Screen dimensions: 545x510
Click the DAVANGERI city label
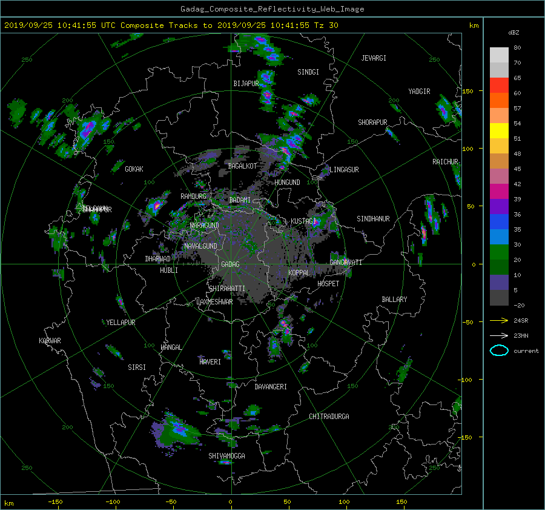(x=271, y=387)
